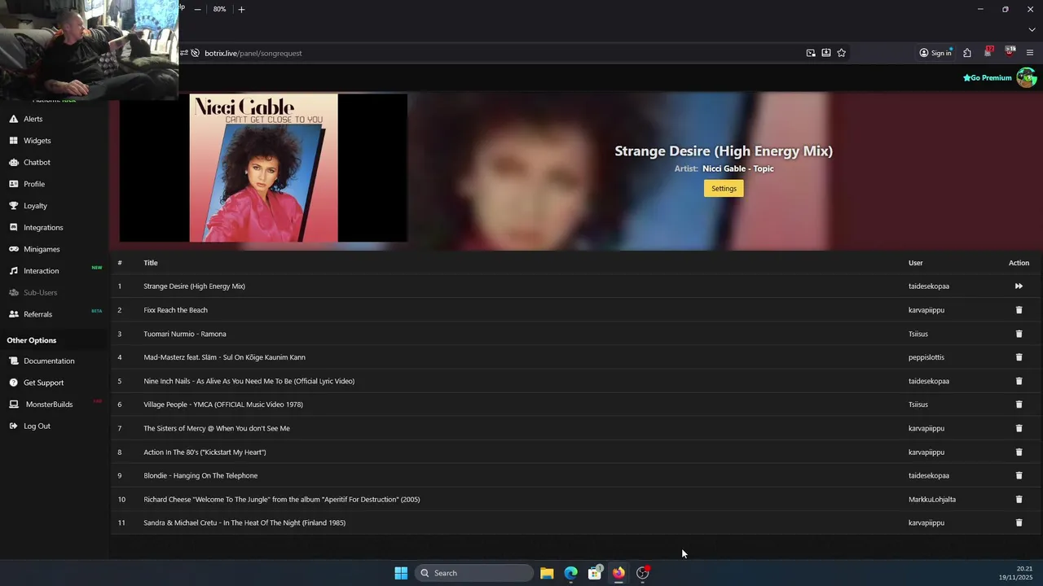
Task: Click the 80% zoom level indicator
Action: (219, 9)
